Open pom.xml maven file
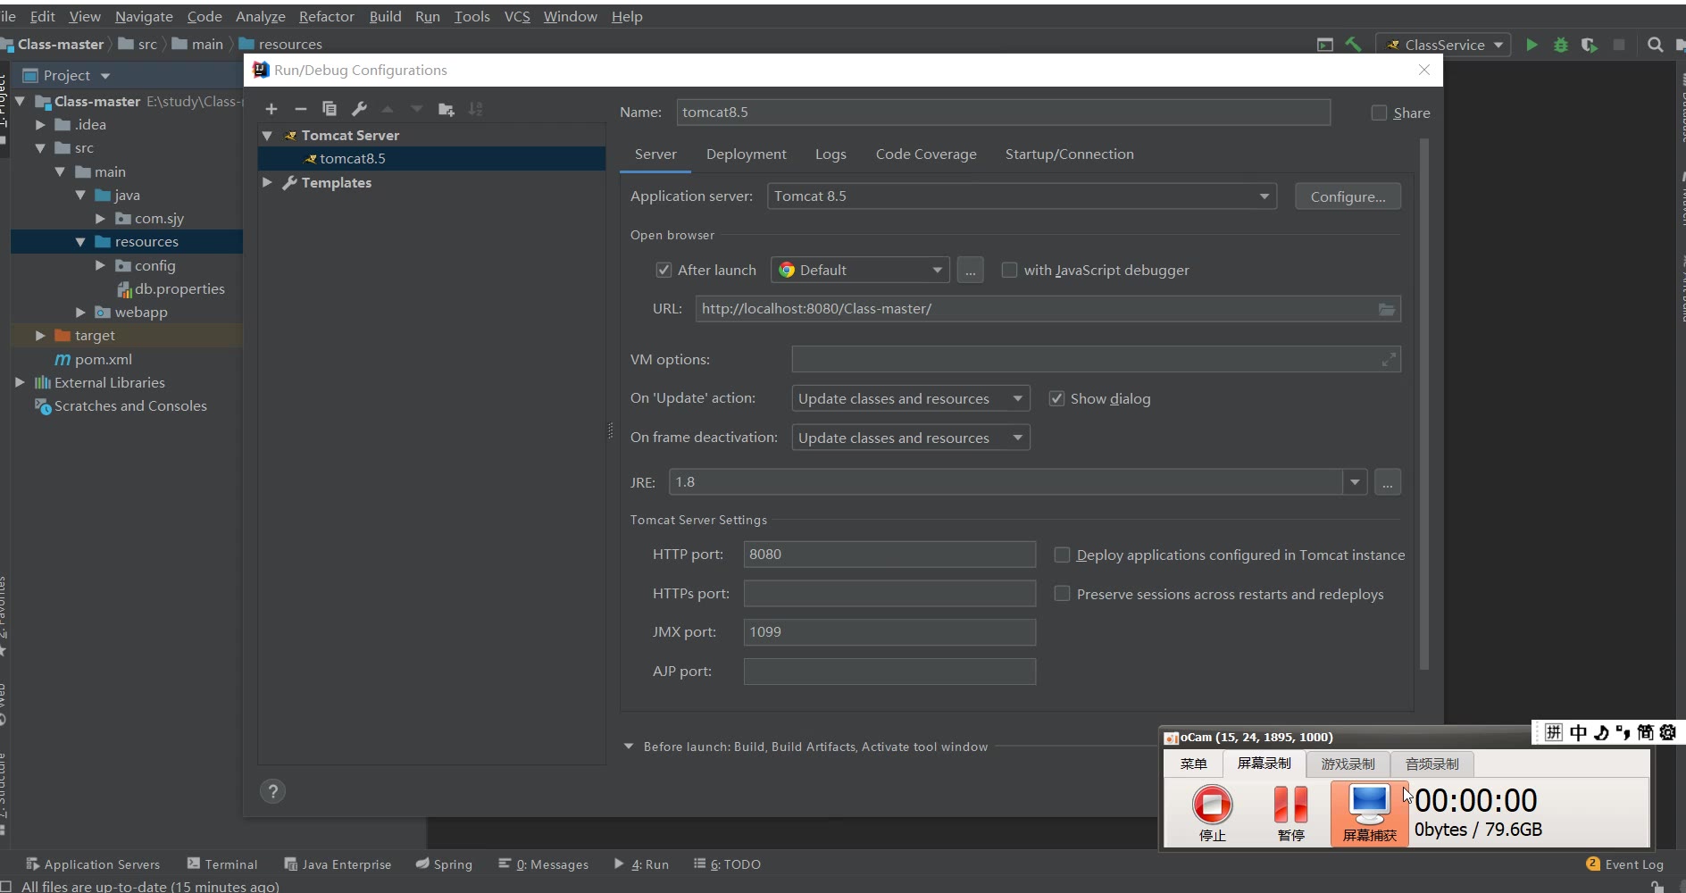This screenshot has width=1686, height=893. pos(94,359)
